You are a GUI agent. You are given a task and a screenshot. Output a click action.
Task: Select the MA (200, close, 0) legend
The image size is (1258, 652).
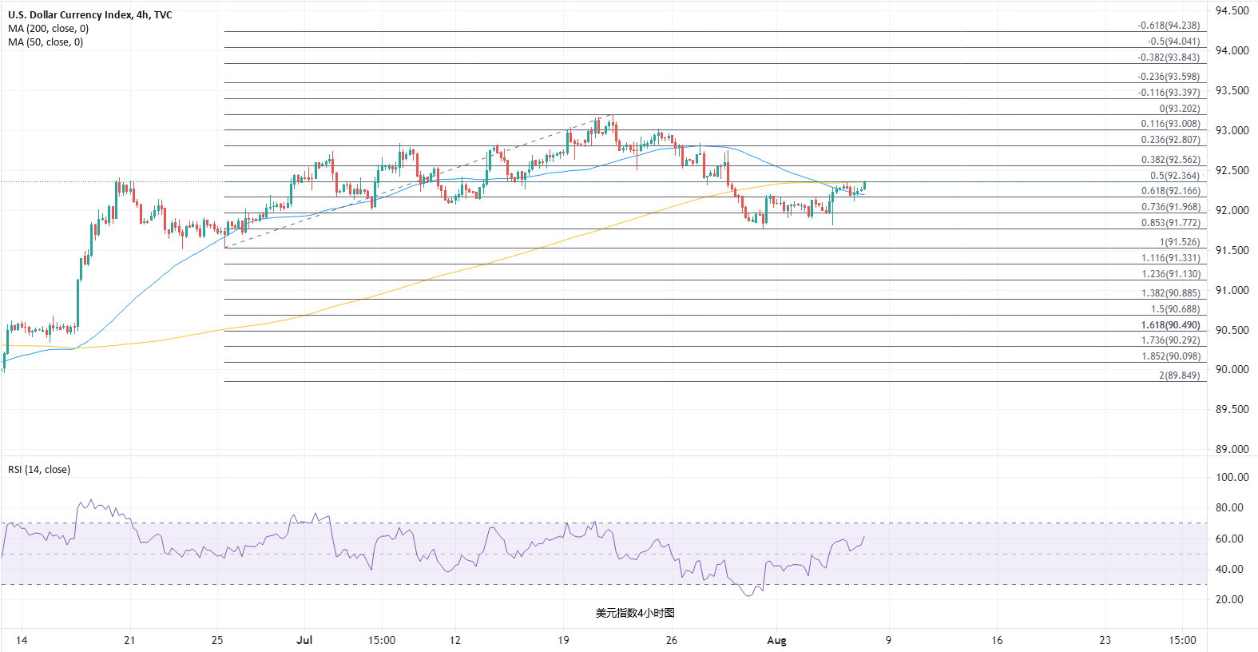[48, 29]
